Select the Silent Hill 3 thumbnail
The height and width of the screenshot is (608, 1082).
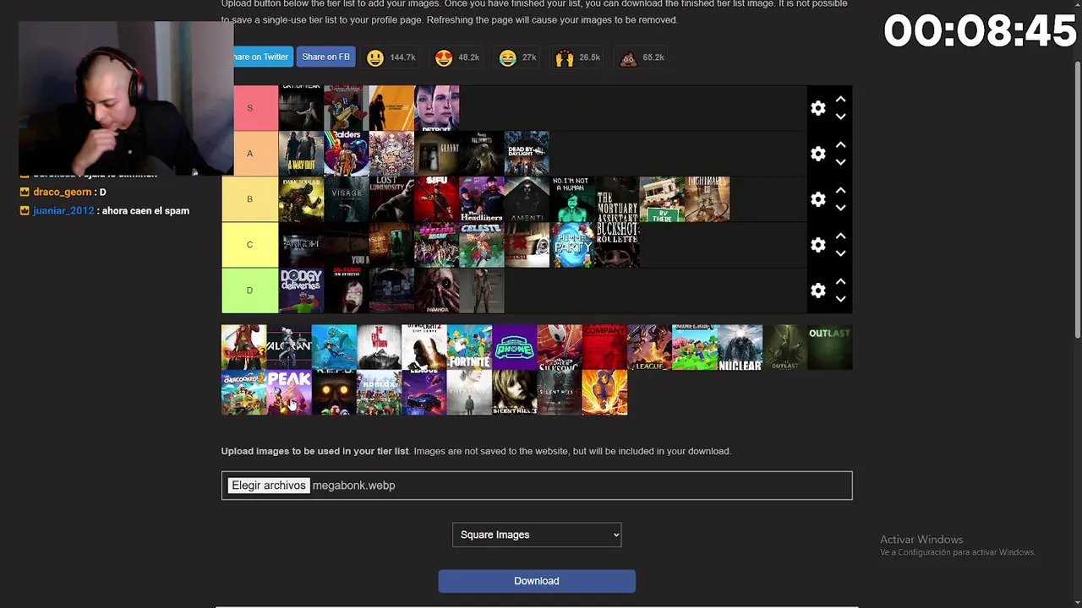515,393
